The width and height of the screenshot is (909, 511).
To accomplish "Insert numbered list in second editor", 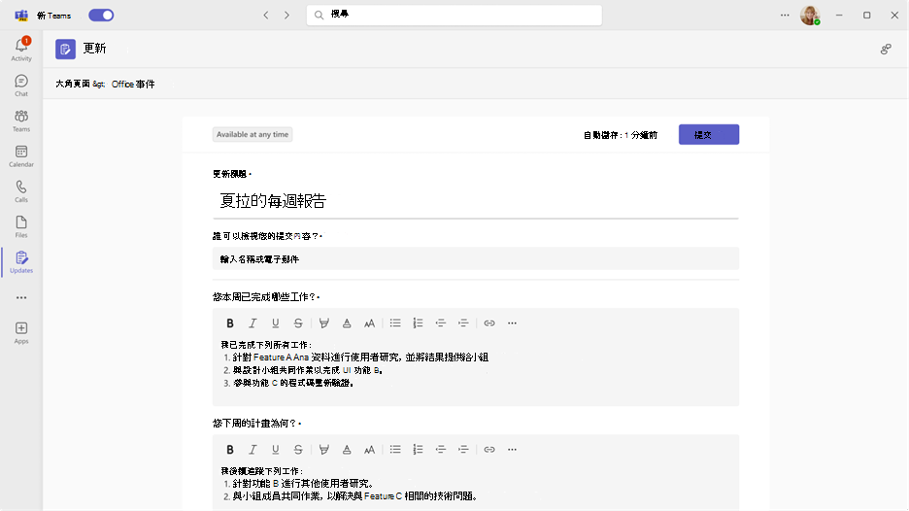I will point(418,450).
